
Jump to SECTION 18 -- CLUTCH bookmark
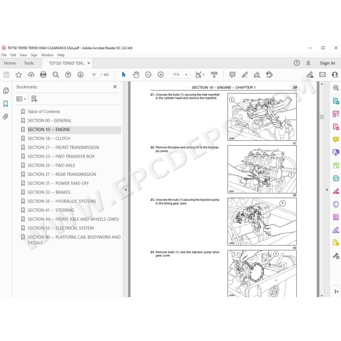[49, 138]
